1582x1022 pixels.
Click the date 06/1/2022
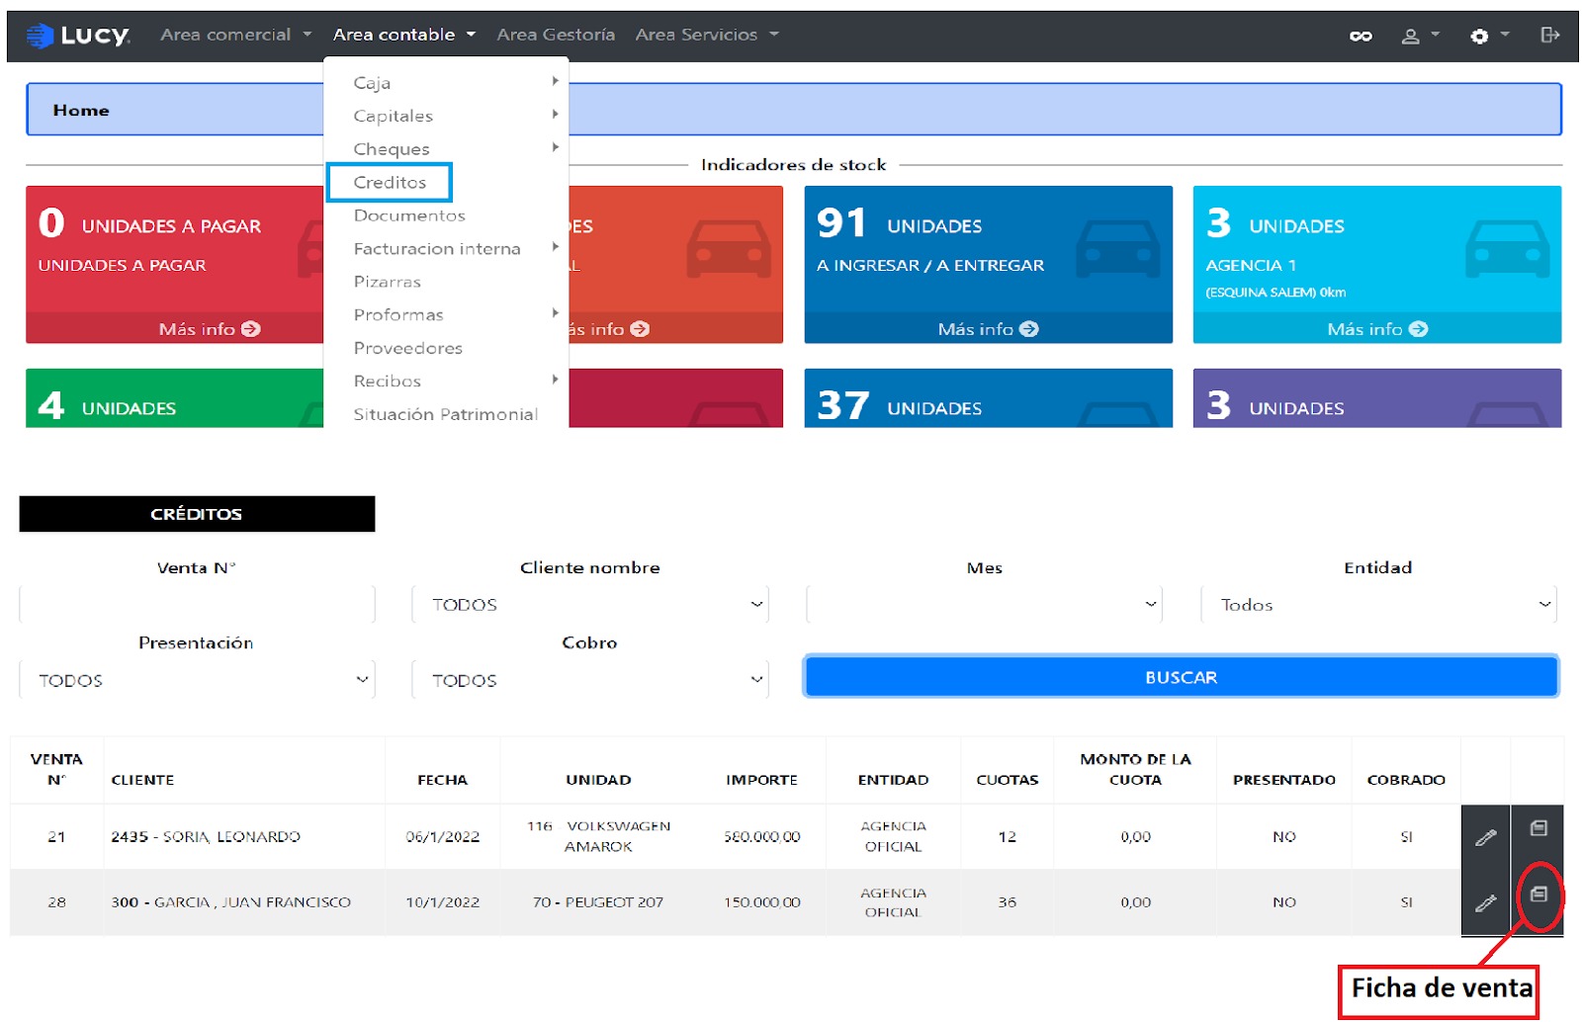(442, 837)
